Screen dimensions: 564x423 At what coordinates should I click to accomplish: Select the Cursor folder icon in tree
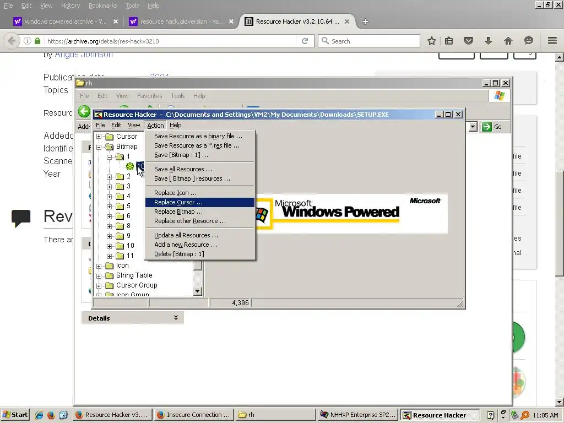(110, 137)
